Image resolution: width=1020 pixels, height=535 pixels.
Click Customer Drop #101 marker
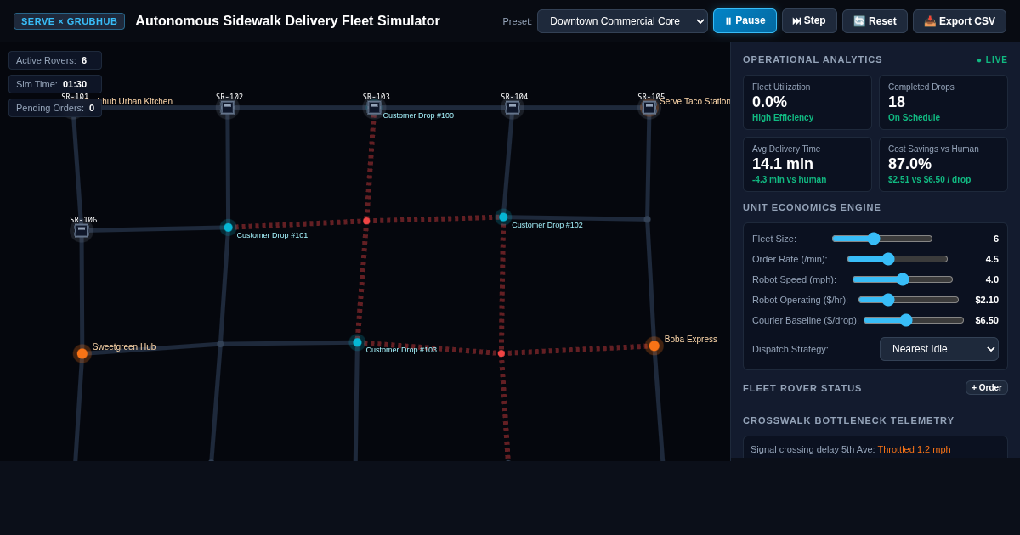click(228, 228)
